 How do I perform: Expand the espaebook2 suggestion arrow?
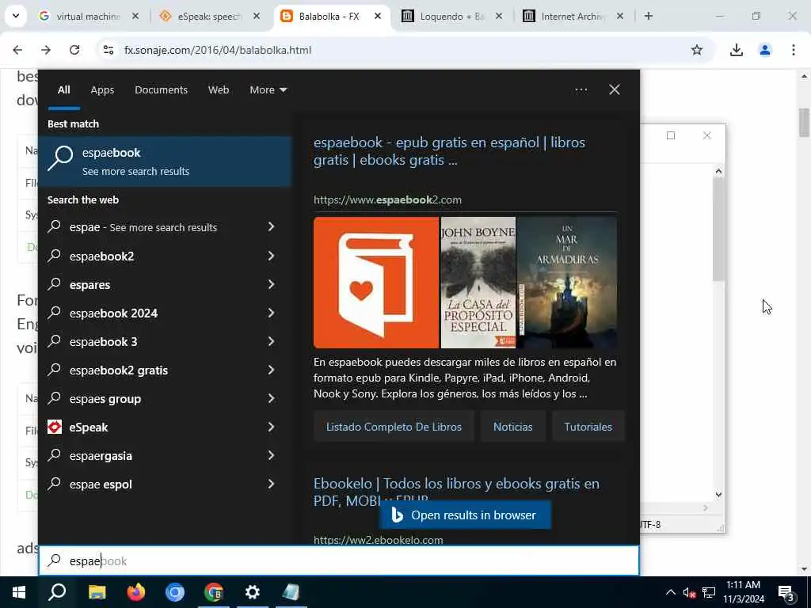tap(271, 256)
